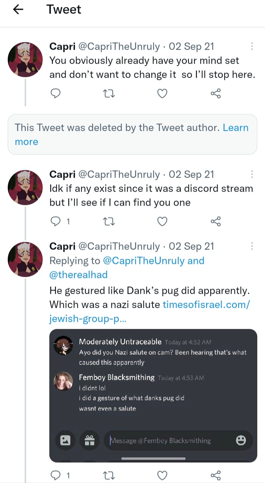This screenshot has height=483, width=265.
Task: Reply to the "discord stream" tweet
Action: (x=55, y=221)
